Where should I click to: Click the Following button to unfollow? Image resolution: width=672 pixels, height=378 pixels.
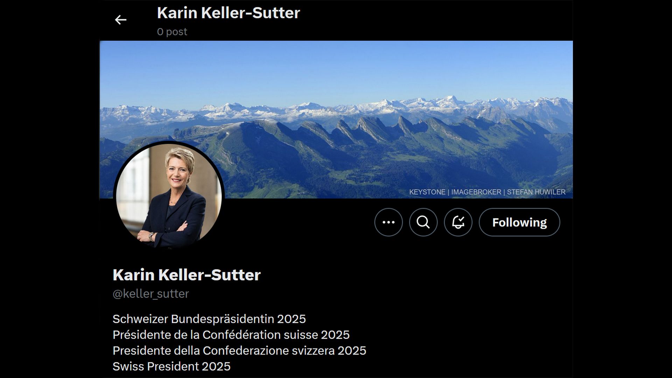point(519,222)
